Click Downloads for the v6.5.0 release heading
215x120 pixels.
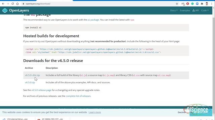(x=53, y=61)
